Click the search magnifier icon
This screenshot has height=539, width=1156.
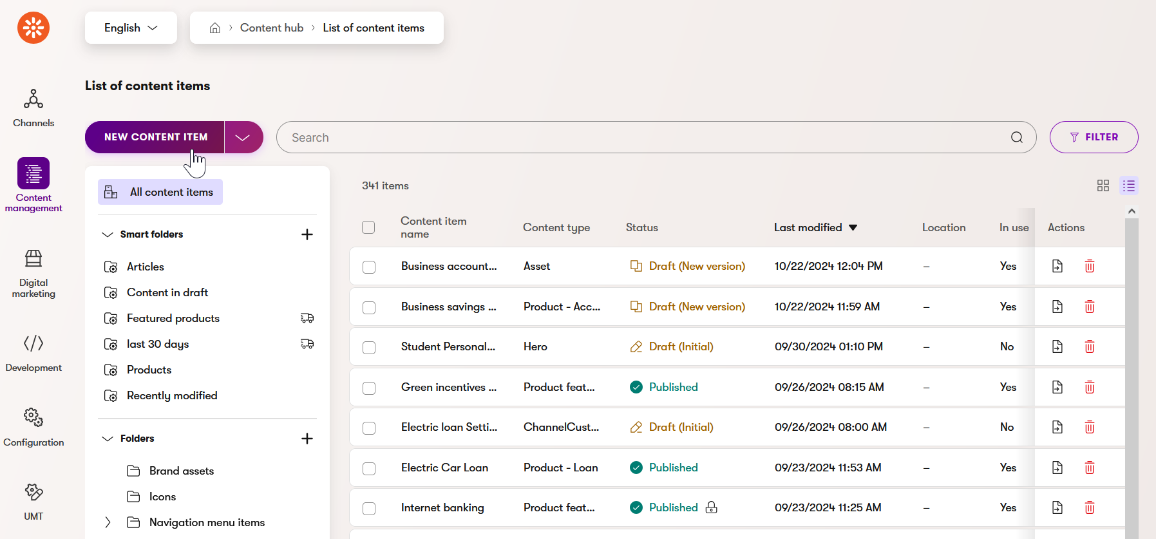[x=1017, y=137]
